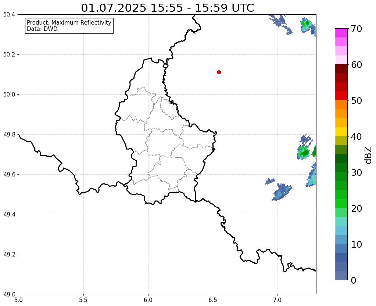The image size is (376, 306).
Task: Click the longitude axis label '7.0'
Action: click(277, 300)
